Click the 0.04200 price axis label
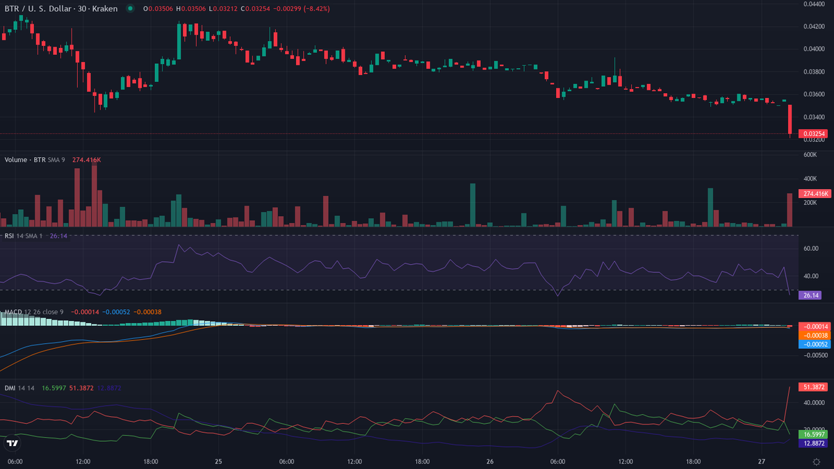Image resolution: width=834 pixels, height=469 pixels. [815, 26]
